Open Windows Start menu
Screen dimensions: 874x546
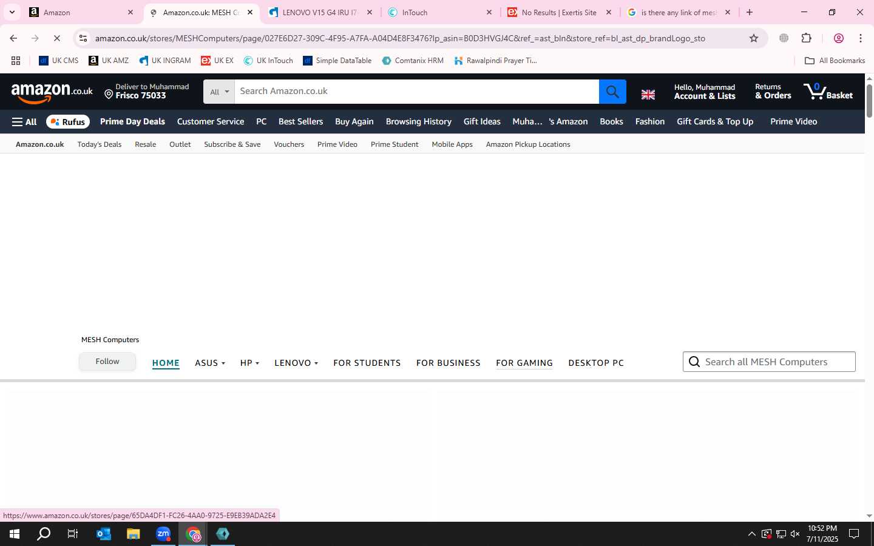pyautogui.click(x=15, y=534)
